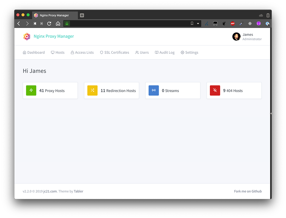The image size is (286, 218).
Task: Select the SSL Certificates shield icon
Action: point(102,52)
